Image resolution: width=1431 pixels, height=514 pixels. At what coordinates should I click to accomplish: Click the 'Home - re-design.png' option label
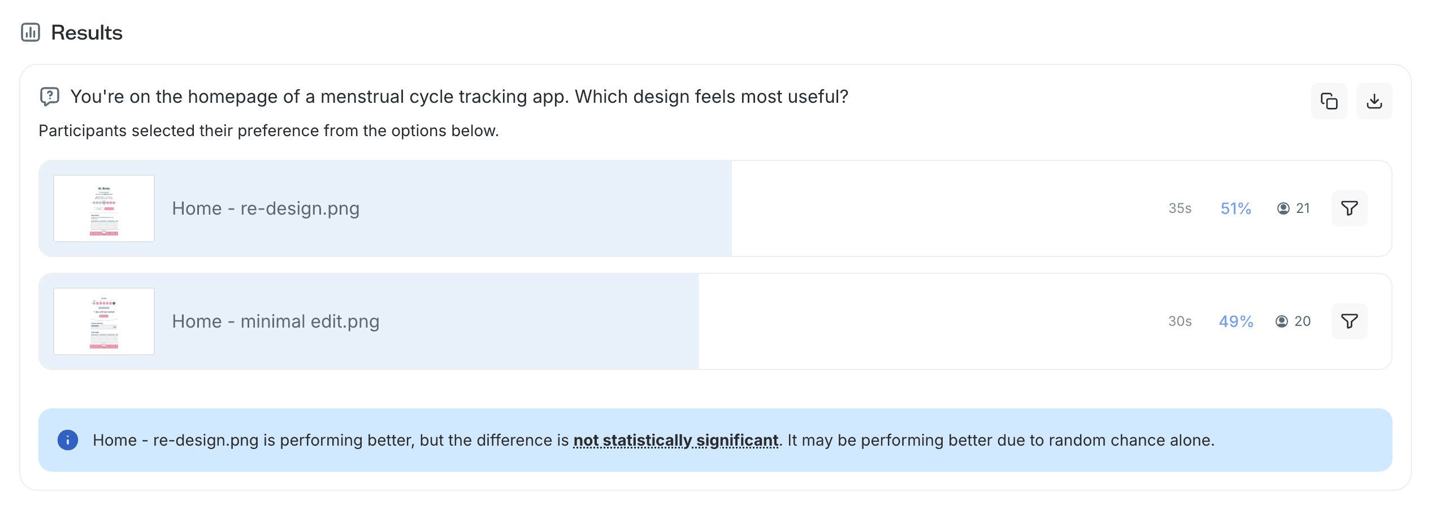coord(266,208)
